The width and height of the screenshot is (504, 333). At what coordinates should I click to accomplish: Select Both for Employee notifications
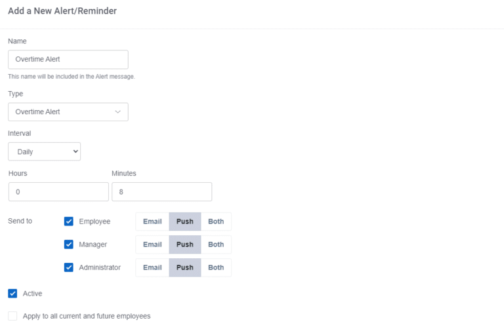coord(216,222)
